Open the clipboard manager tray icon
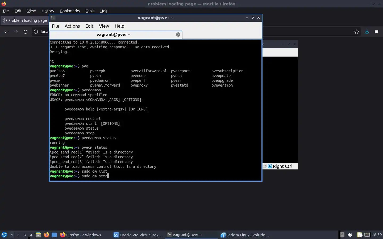 [360, 235]
